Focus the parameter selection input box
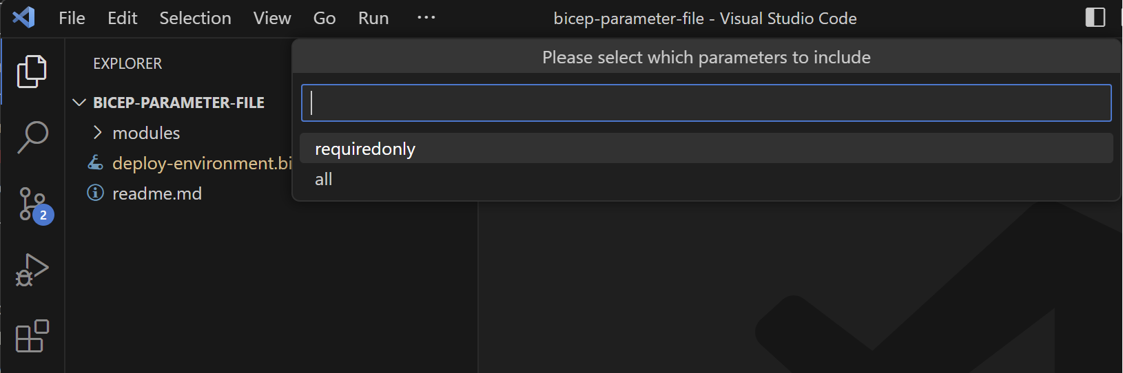This screenshot has height=373, width=1123. pyautogui.click(x=706, y=103)
